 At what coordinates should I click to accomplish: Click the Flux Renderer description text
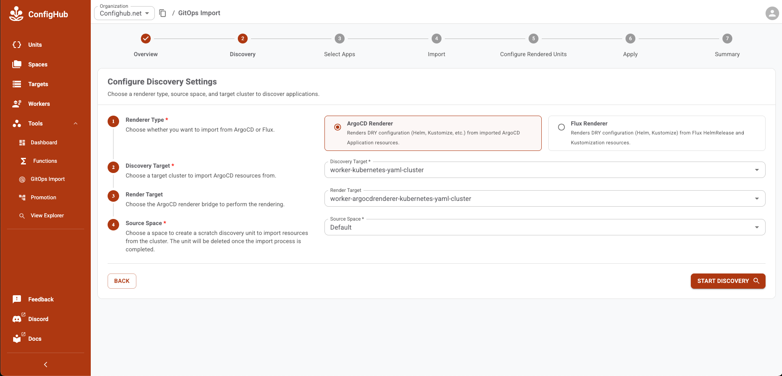tap(658, 138)
